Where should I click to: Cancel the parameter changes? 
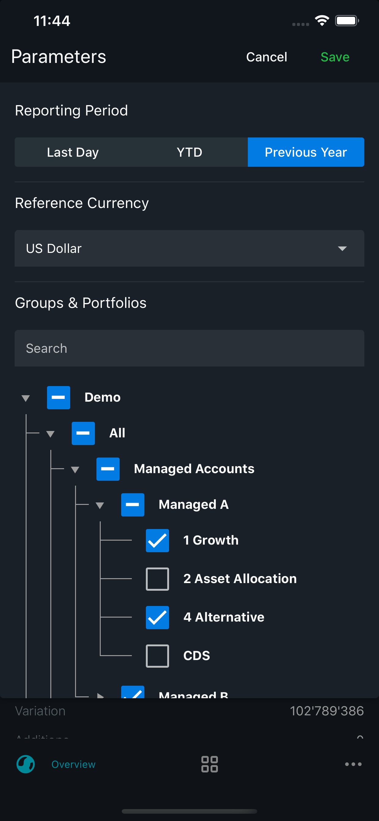pyautogui.click(x=267, y=57)
